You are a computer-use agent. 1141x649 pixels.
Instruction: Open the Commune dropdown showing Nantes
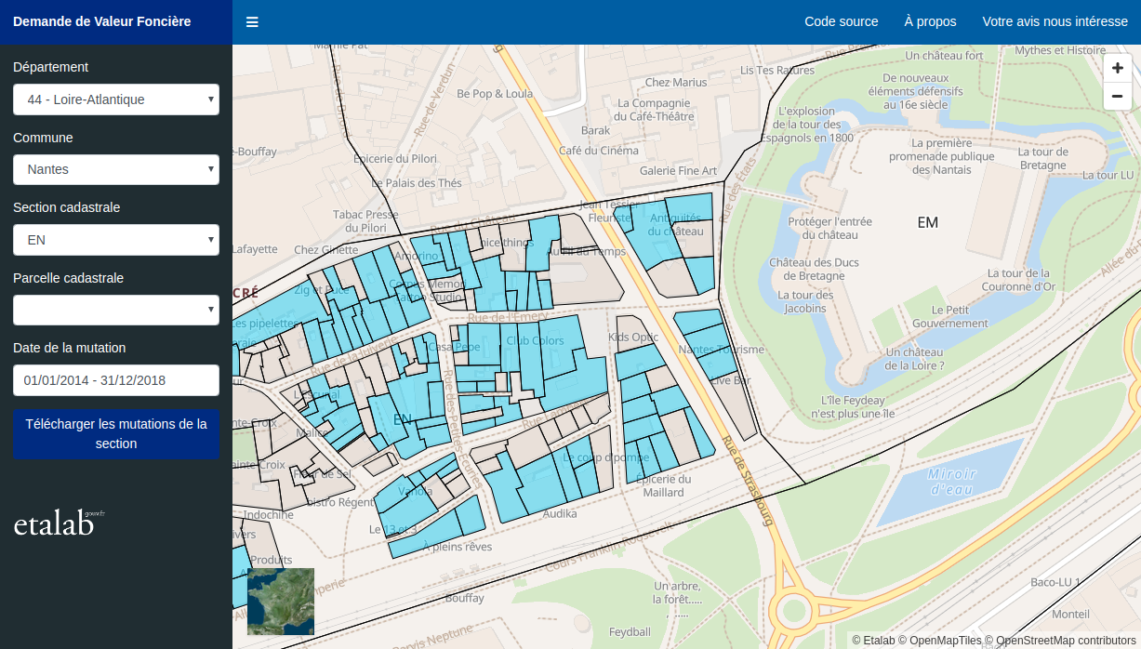(x=116, y=169)
